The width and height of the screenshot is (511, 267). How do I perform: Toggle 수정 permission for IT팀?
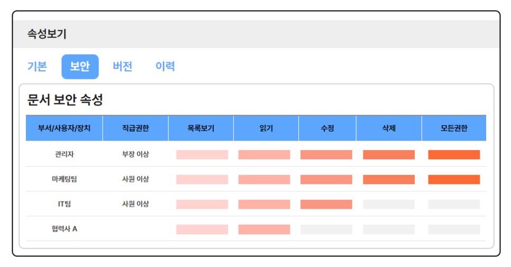pyautogui.click(x=326, y=205)
